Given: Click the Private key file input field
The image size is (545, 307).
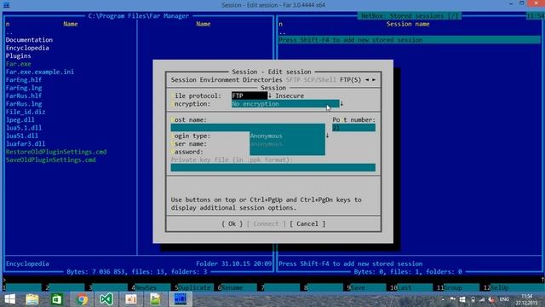Looking at the screenshot, I should coord(272,168).
